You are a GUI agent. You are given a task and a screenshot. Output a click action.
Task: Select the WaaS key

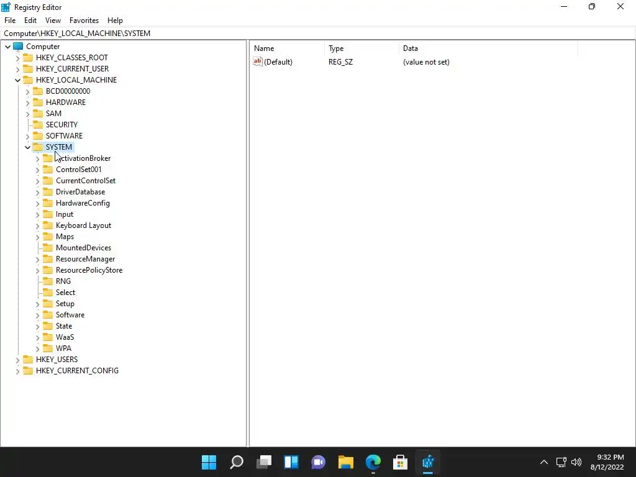pyautogui.click(x=65, y=337)
